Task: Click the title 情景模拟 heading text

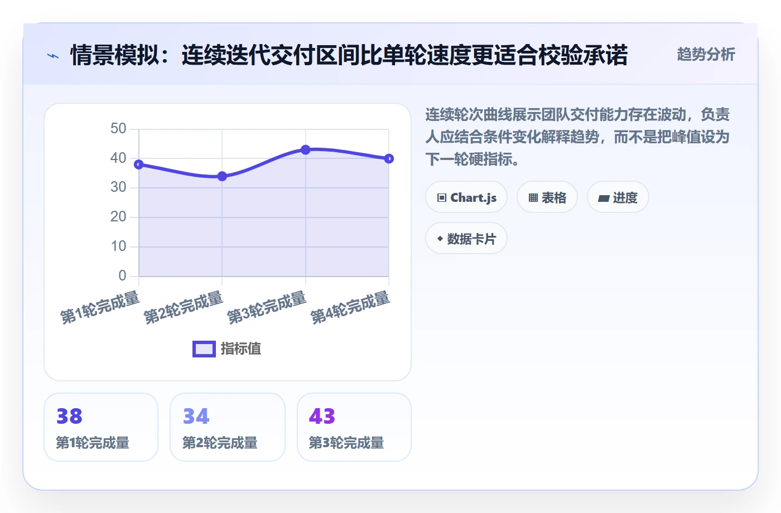Action: click(x=349, y=55)
